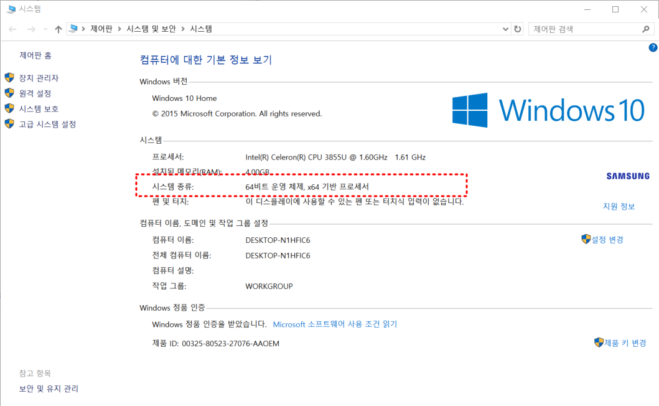659x406 pixels.
Task: Select the WORKGROUP value
Action: (x=269, y=286)
